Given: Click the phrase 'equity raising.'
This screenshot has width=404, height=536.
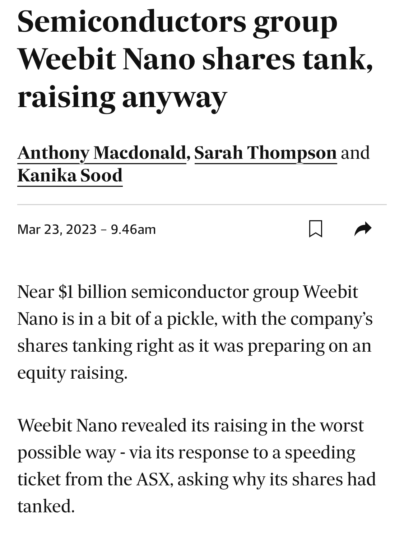Looking at the screenshot, I should 72,373.
